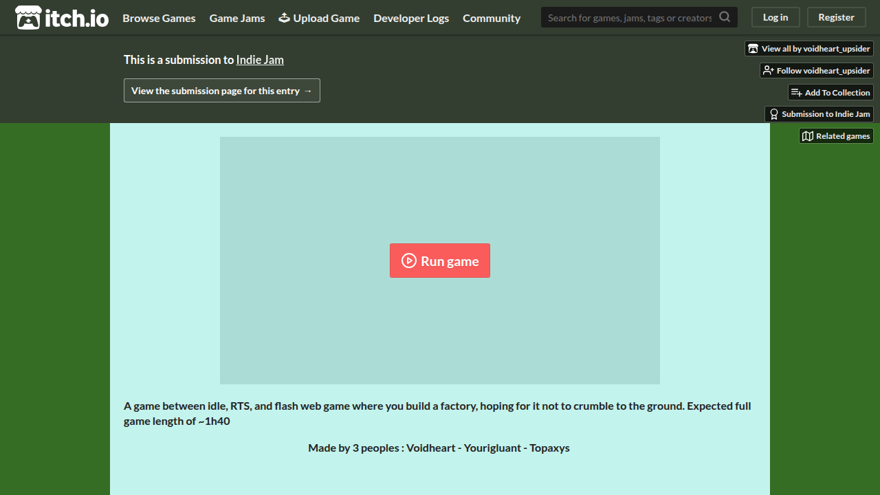Click the play icon in Run game
Viewport: 880px width, 495px height.
point(409,261)
